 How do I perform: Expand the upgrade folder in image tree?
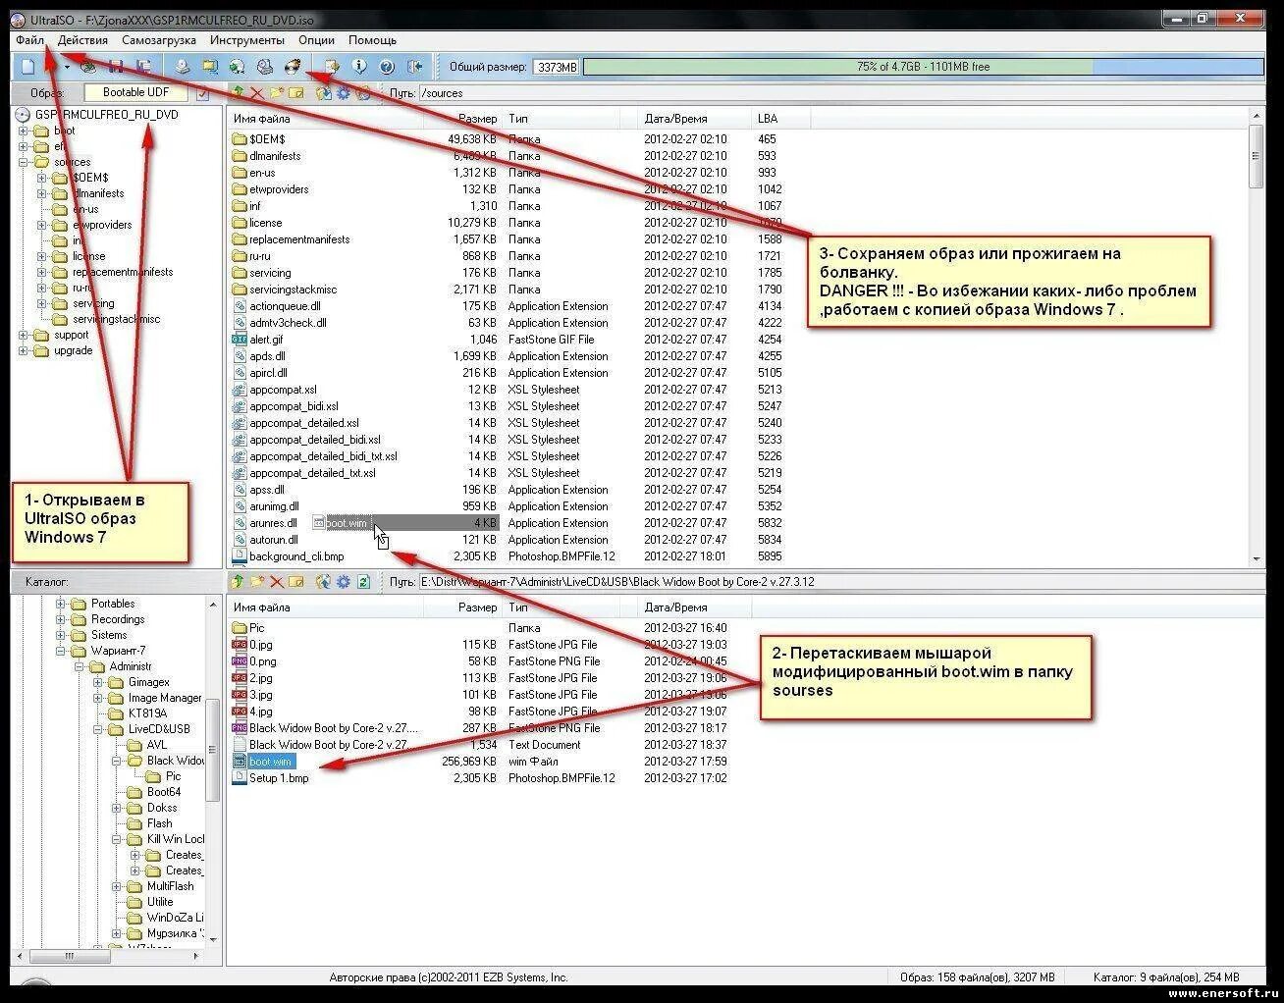tap(24, 350)
